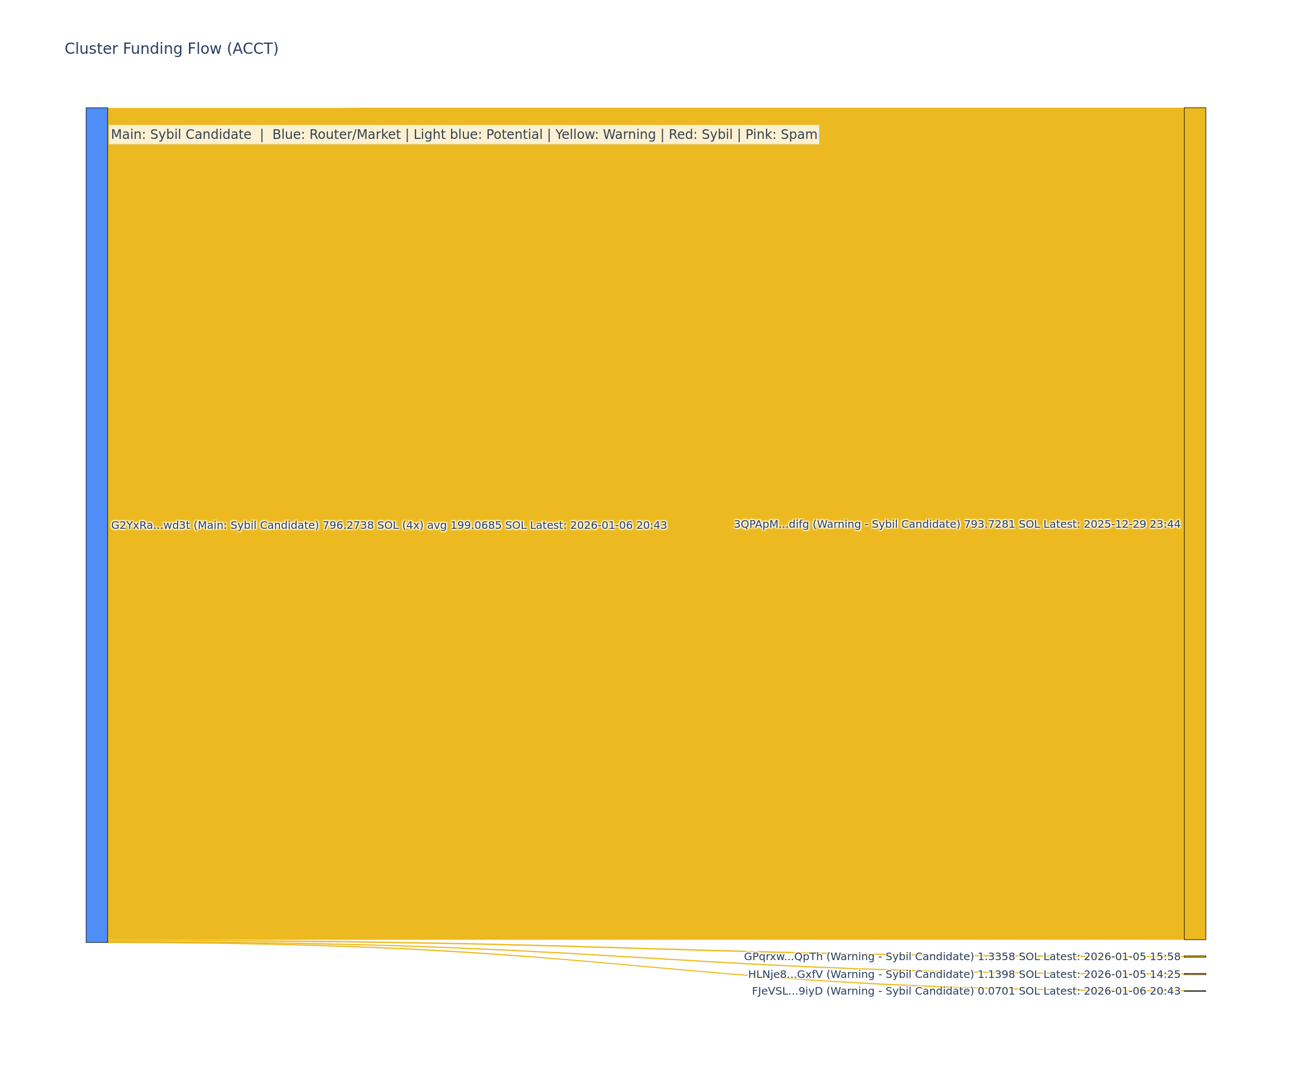This screenshot has width=1292, height=1077.
Task: Select the tiny FJeVSL...9iyD node bar
Action: (1195, 991)
